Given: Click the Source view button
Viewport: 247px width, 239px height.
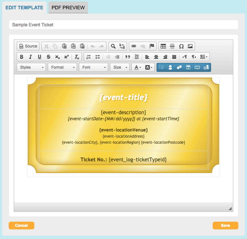Looking at the screenshot, I should point(28,46).
